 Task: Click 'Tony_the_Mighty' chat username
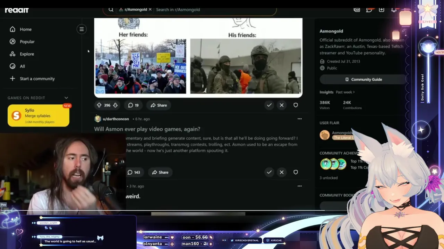pos(50,237)
